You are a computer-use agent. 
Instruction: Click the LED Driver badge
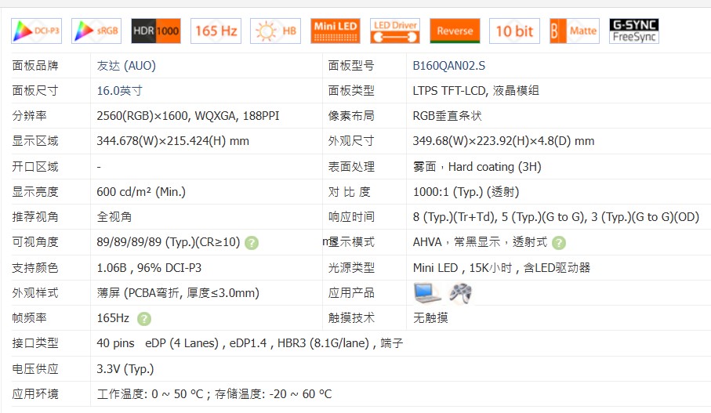395,31
